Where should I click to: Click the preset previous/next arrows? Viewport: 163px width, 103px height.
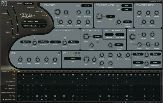coord(44,26)
